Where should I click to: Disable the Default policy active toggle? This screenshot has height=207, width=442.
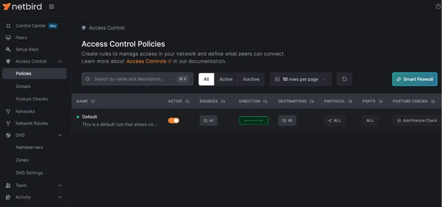point(174,120)
